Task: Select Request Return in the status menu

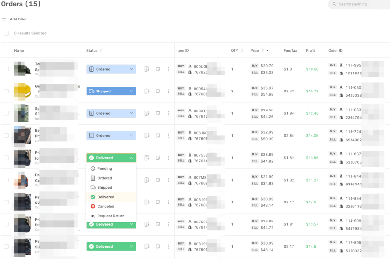Action: [x=111, y=216]
